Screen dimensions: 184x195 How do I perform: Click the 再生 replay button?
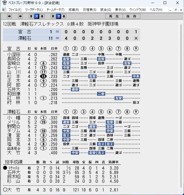click(x=114, y=16)
